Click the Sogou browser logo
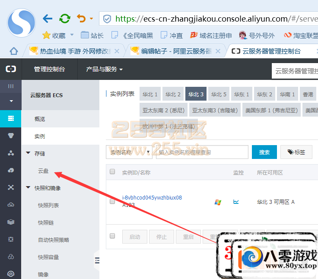The width and height of the screenshot is (318, 279). (21, 23)
